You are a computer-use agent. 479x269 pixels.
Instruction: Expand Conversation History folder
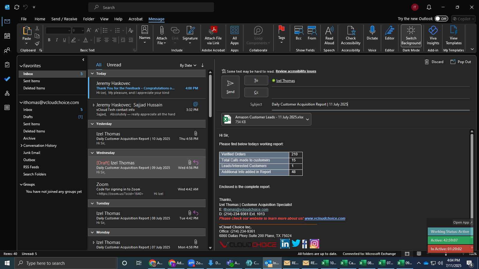[22, 146]
